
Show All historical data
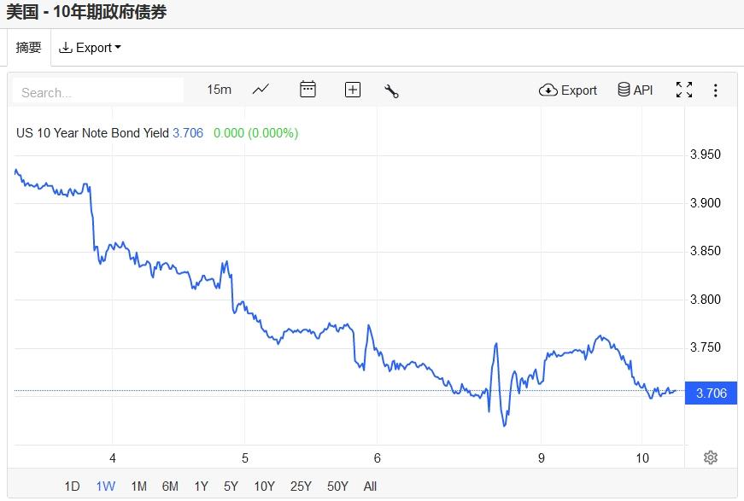370,486
